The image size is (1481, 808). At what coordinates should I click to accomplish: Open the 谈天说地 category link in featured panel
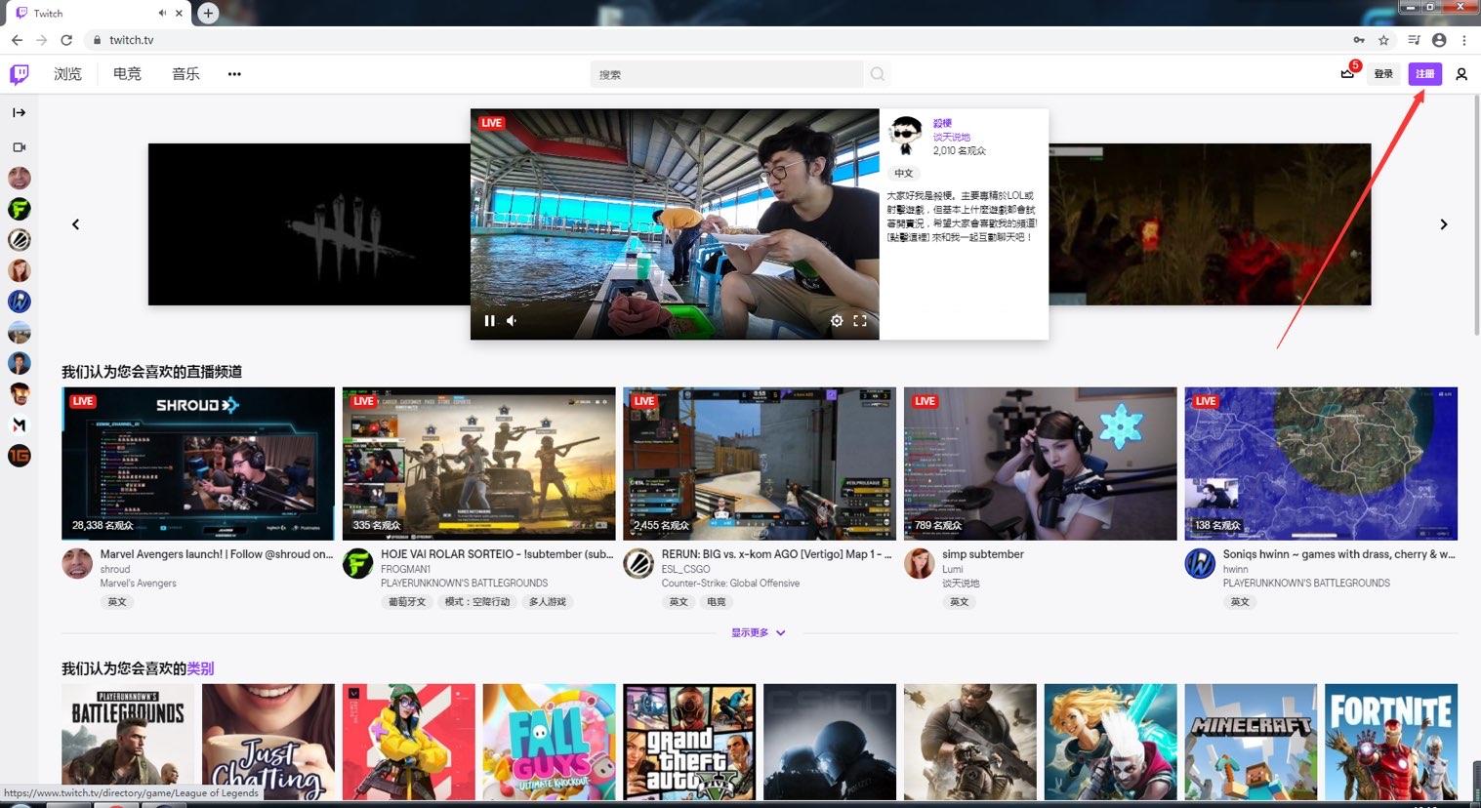tap(951, 138)
